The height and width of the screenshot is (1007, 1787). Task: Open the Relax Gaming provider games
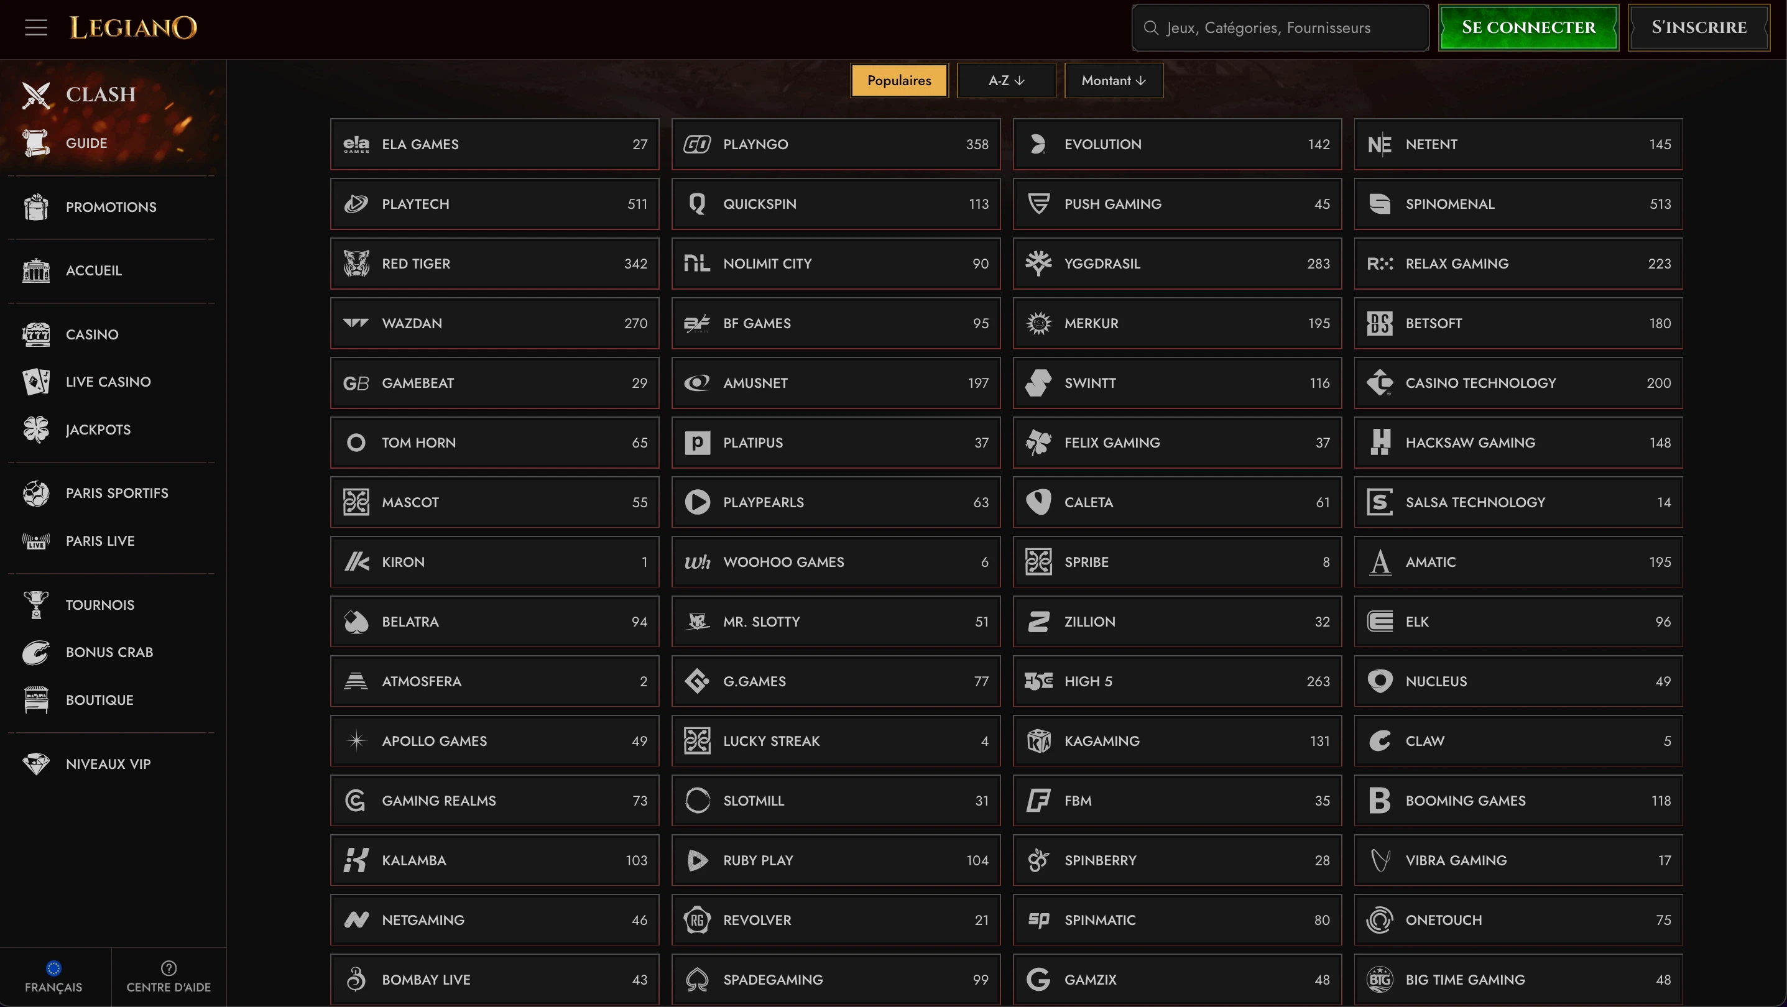[x=1518, y=264]
